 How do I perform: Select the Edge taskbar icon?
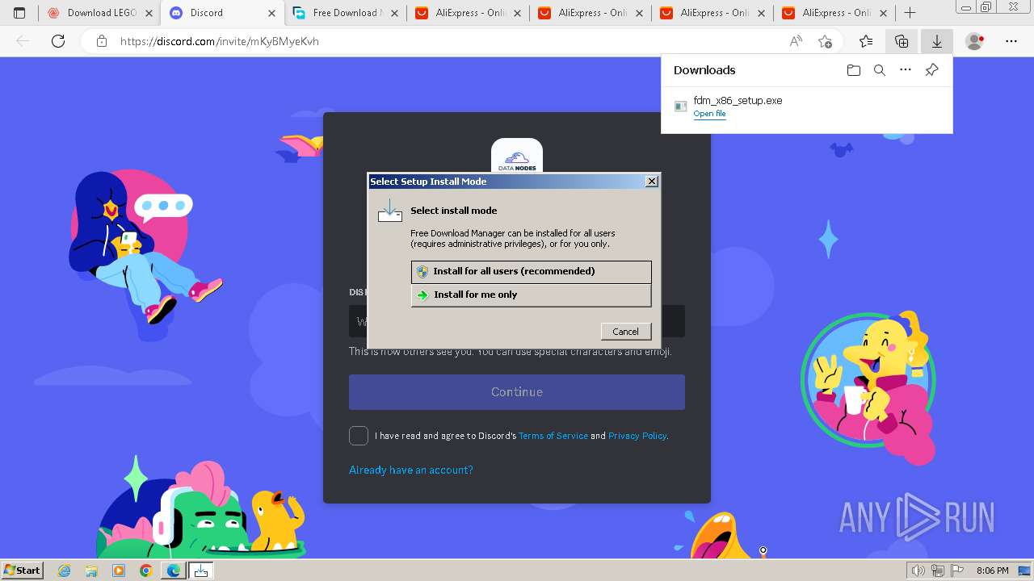pyautogui.click(x=173, y=571)
